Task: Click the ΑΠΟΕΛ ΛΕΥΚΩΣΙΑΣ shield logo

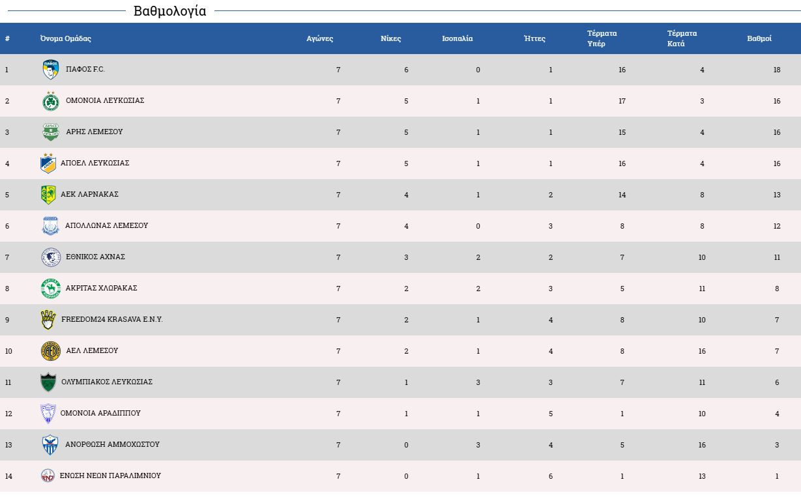Action: tap(48, 163)
